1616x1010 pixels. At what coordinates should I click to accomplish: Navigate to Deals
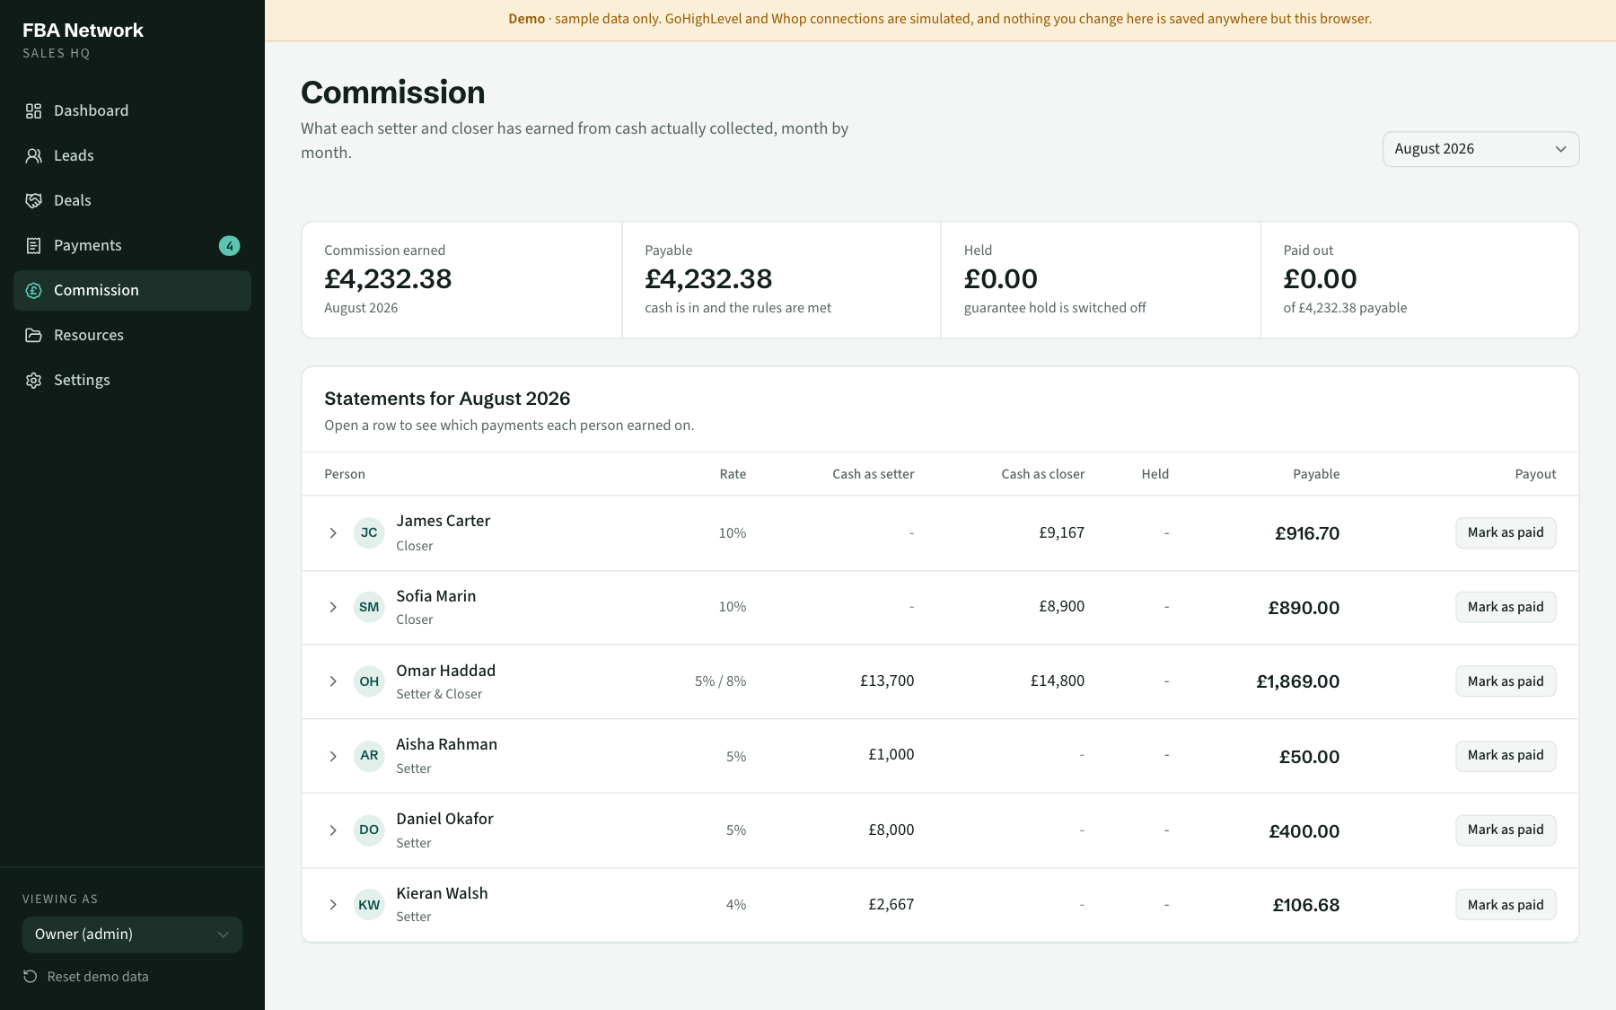point(132,200)
